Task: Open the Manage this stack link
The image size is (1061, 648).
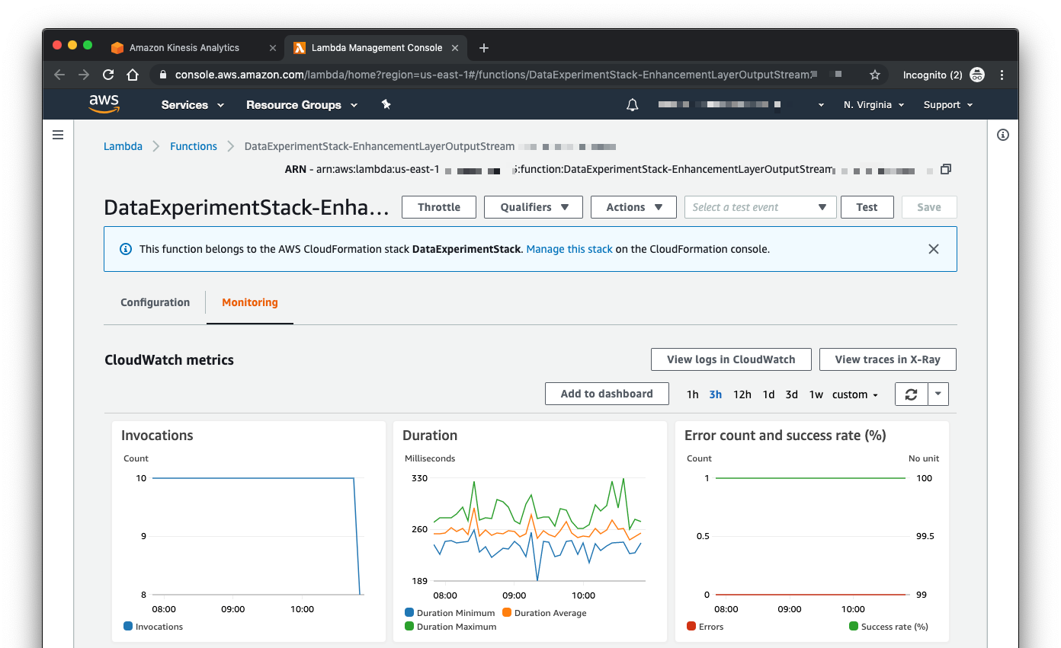Action: pos(569,249)
